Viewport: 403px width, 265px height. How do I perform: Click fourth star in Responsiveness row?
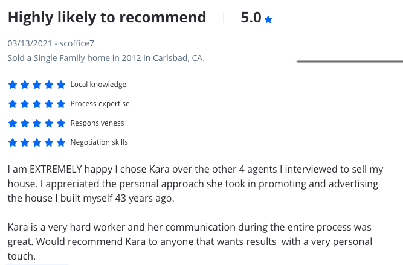[49, 123]
